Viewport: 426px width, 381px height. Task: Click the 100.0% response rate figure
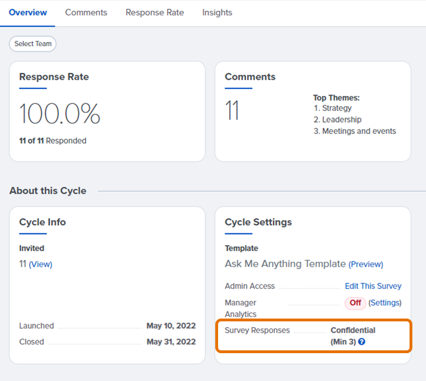(60, 114)
